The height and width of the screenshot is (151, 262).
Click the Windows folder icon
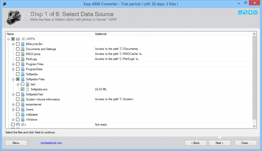pos(23,120)
